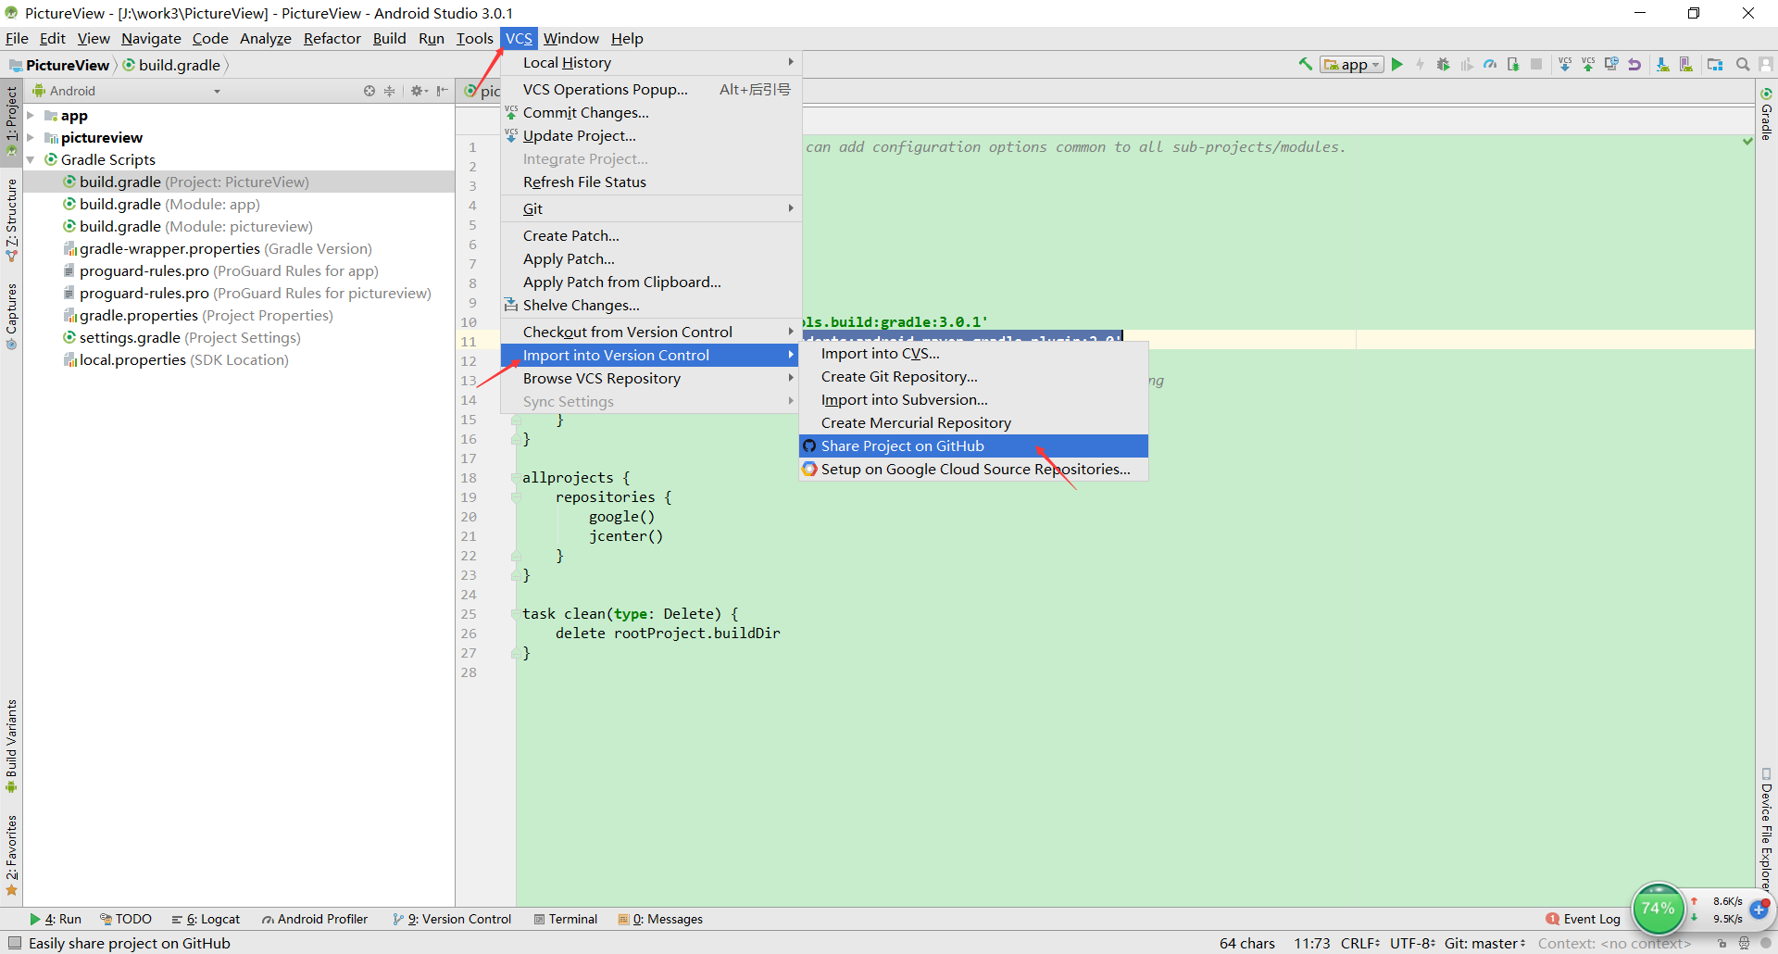Select Share Project on GitHub
Viewport: 1778px width, 954px height.
[x=973, y=446]
